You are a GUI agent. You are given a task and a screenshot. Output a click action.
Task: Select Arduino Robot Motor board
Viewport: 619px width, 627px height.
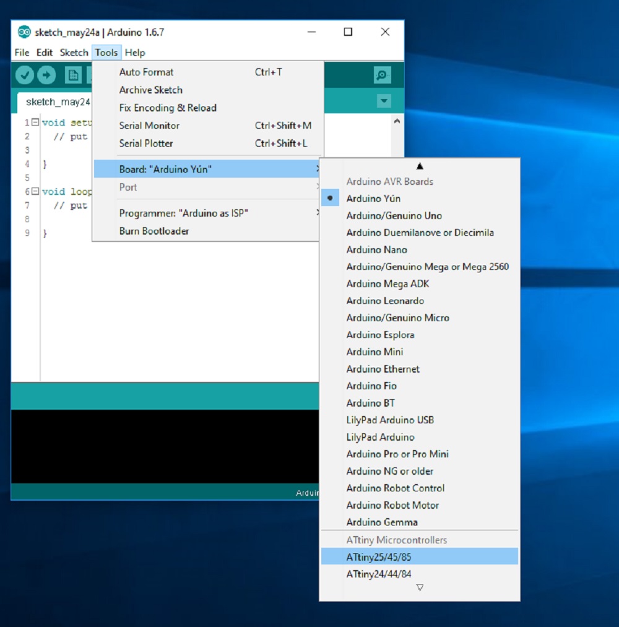tap(420, 505)
